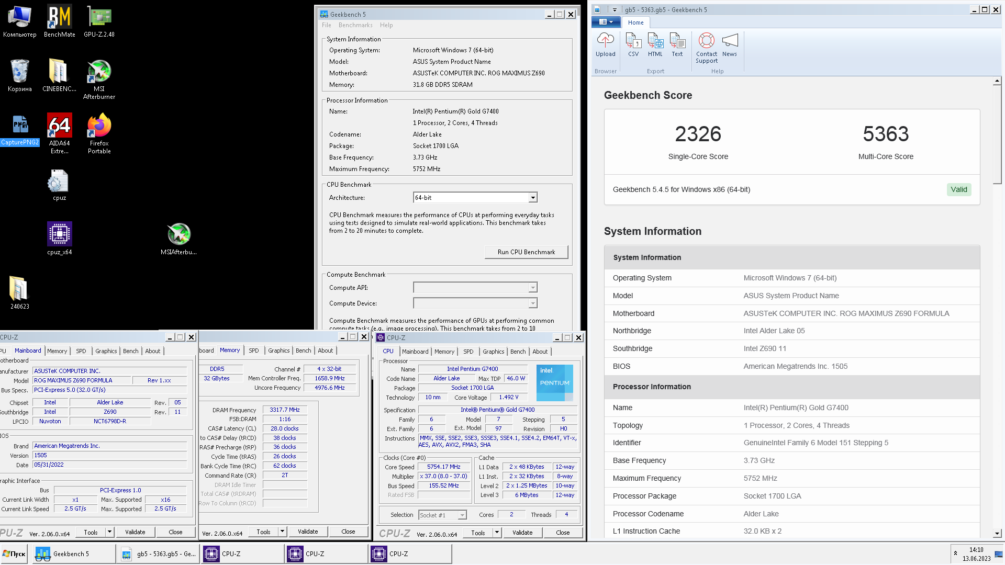Open the CINEBENC... folder icon
Image resolution: width=1005 pixels, height=565 pixels.
[59, 76]
